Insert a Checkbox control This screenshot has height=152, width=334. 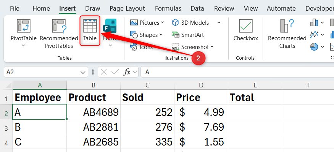tap(246, 30)
